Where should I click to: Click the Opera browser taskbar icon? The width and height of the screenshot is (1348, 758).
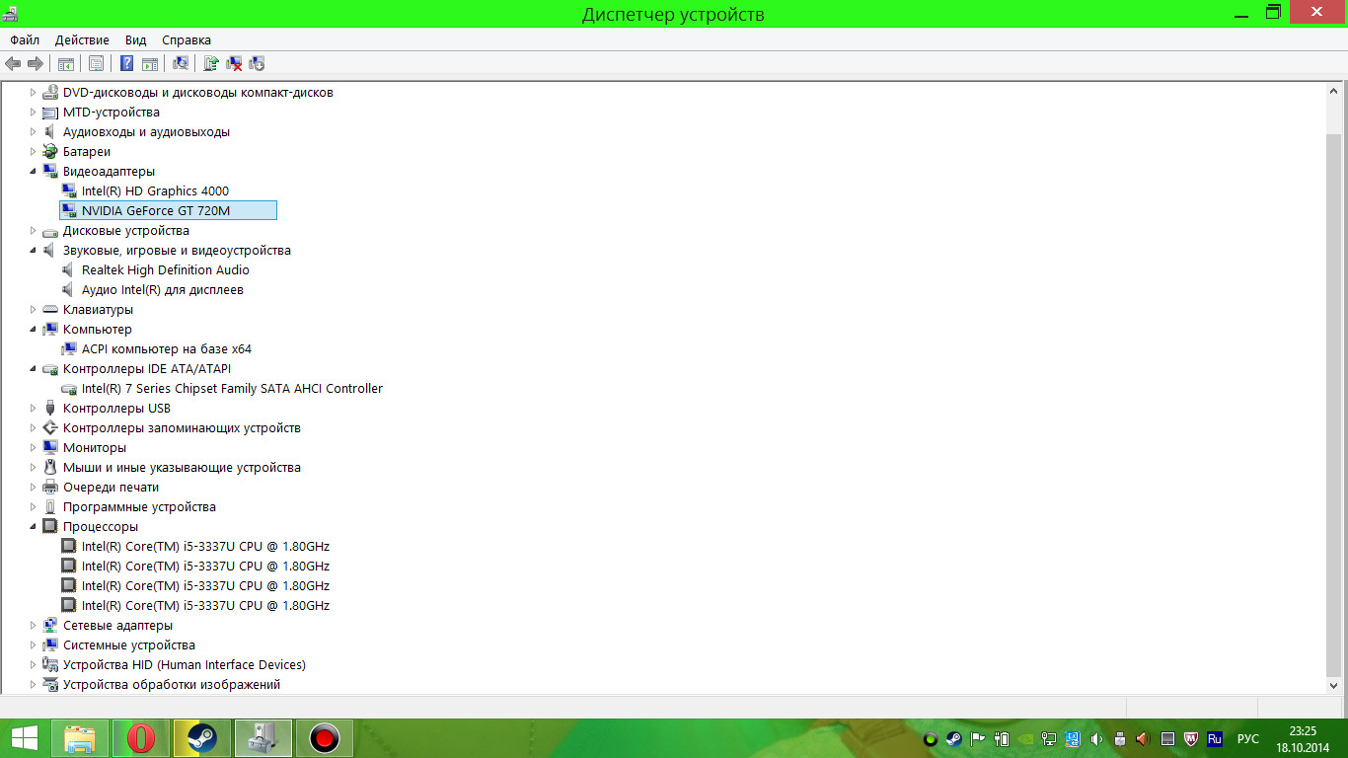click(141, 737)
